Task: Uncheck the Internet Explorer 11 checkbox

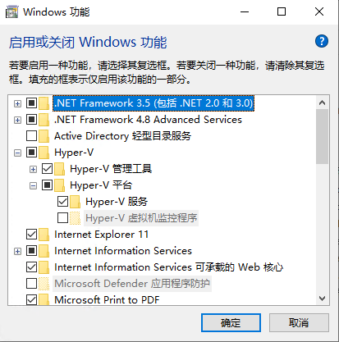Action: (x=31, y=235)
